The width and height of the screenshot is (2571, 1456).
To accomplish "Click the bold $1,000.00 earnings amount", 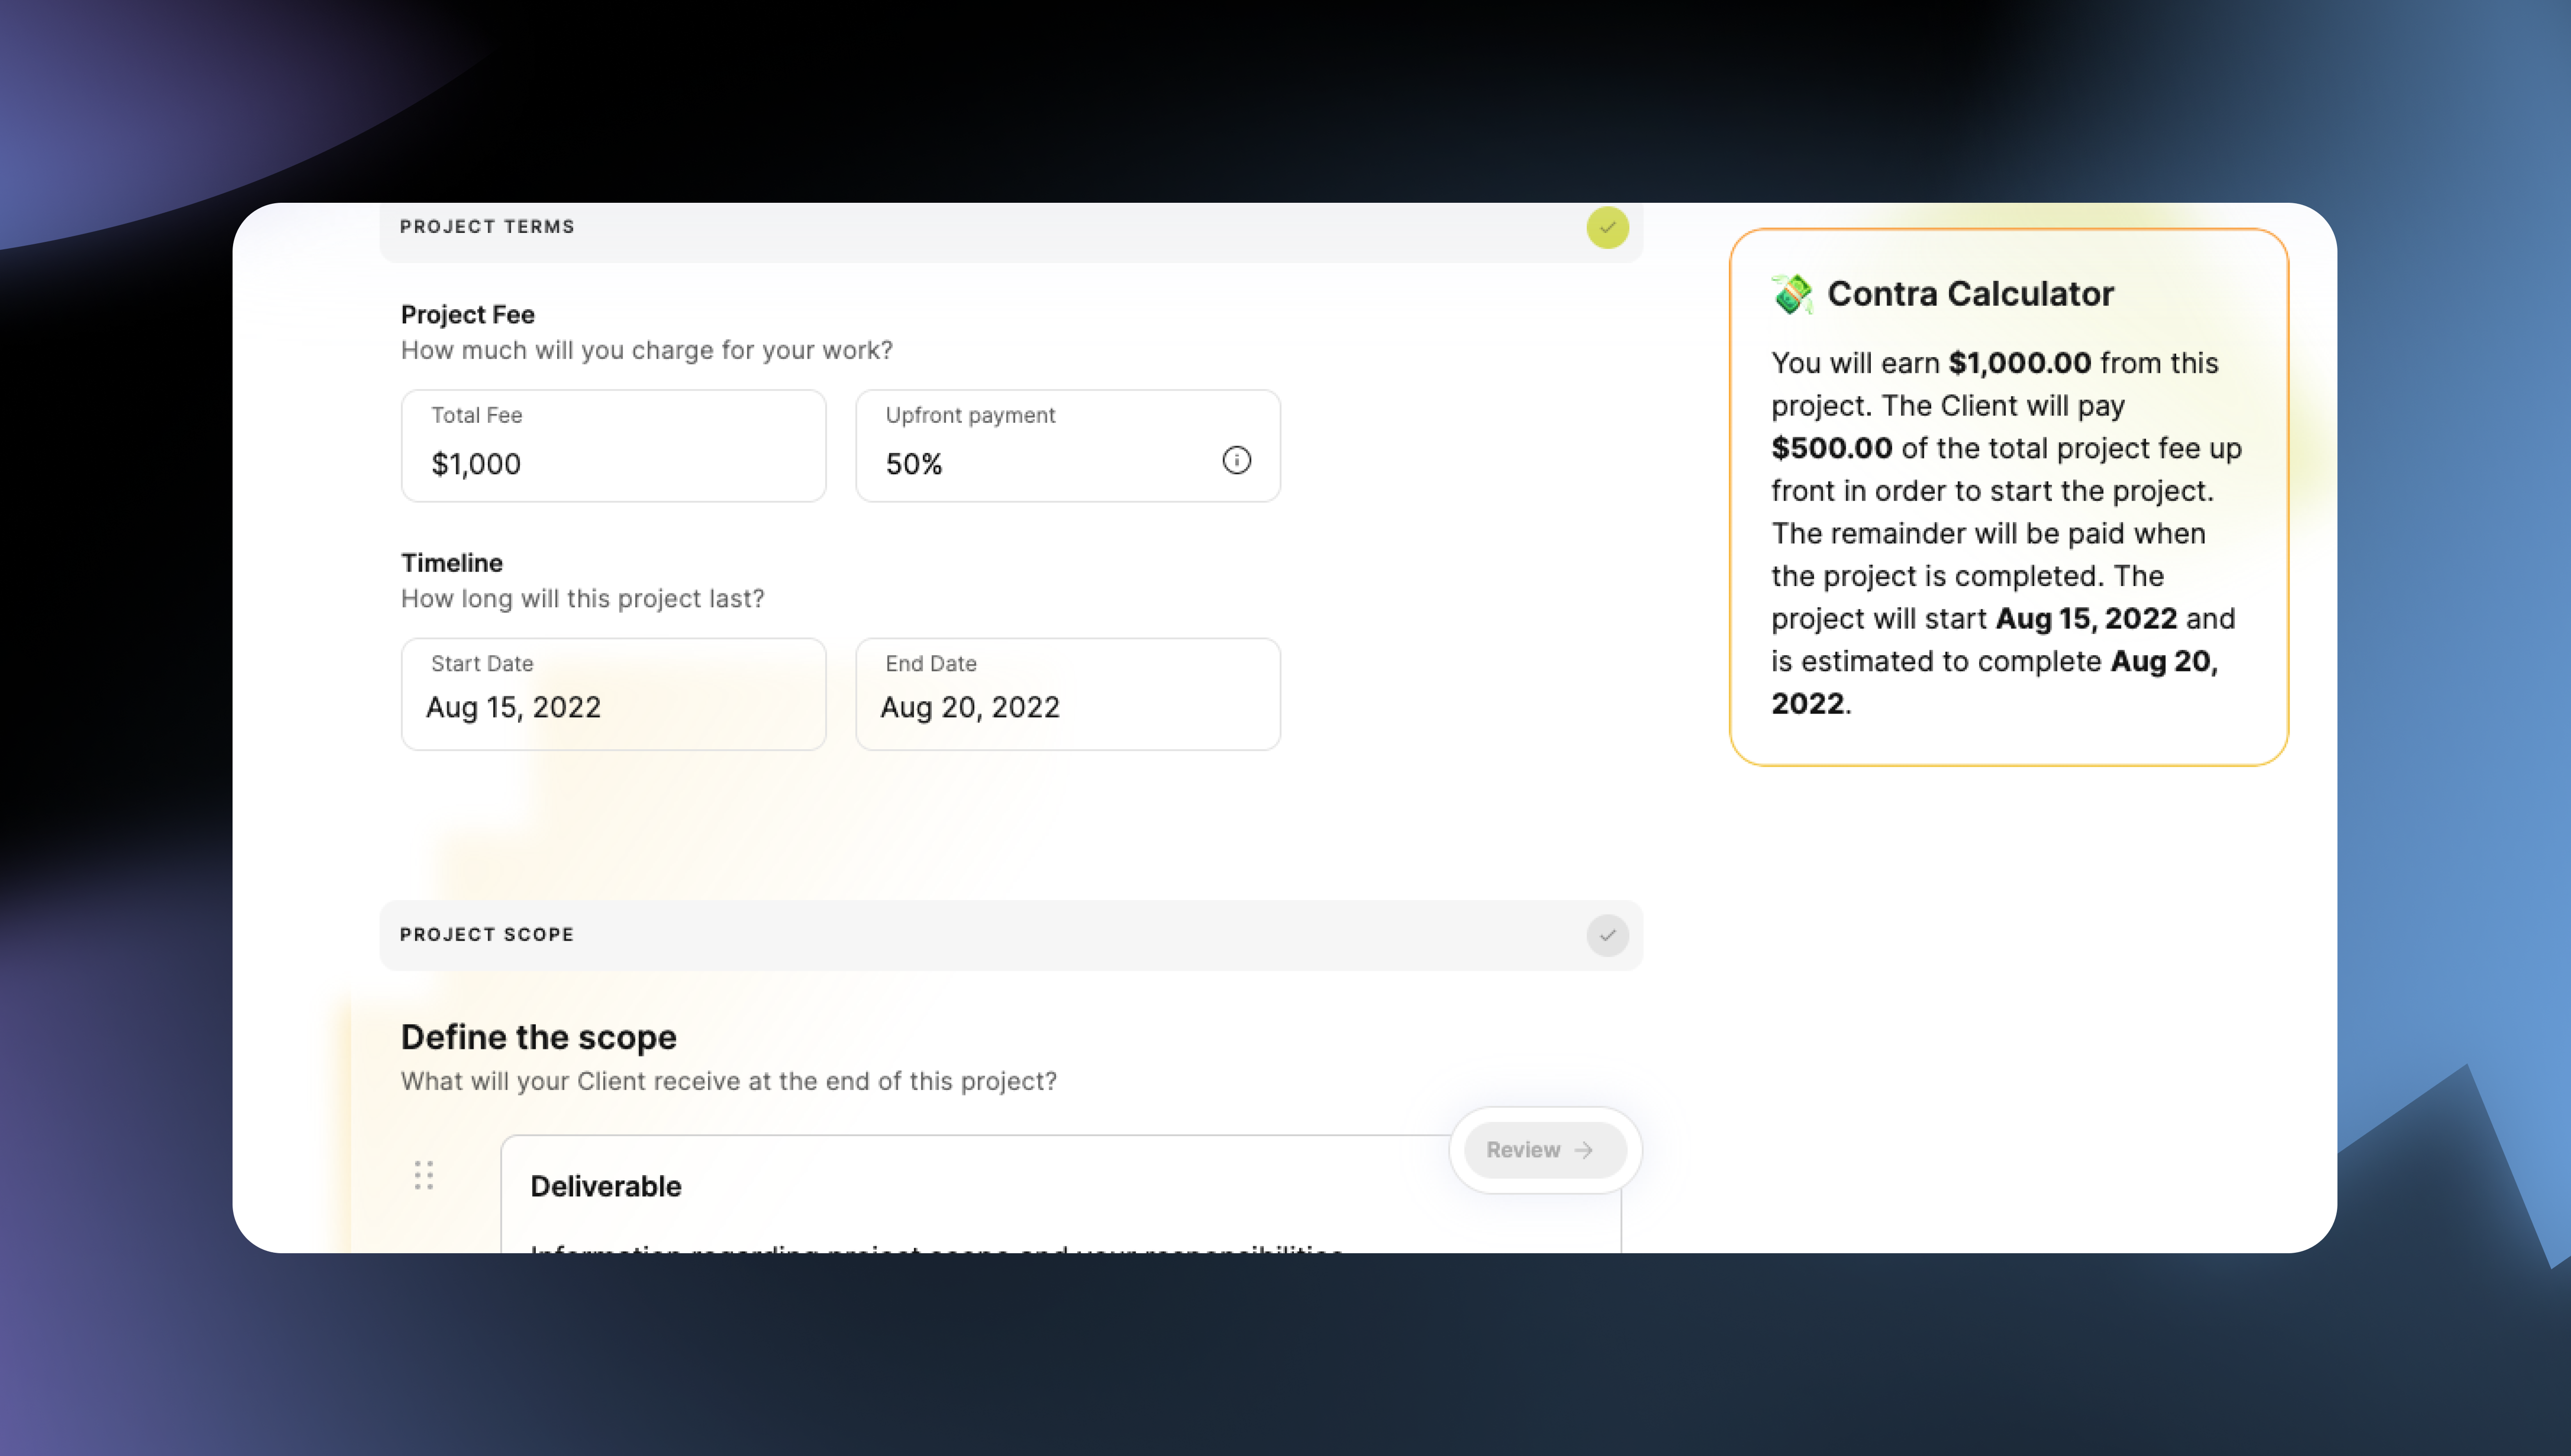I will tap(2020, 363).
